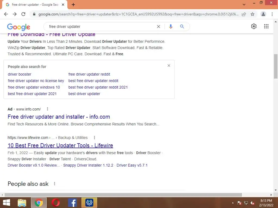Open the info.com ad options menu
Viewport: 278px width, 208px height.
47,109
